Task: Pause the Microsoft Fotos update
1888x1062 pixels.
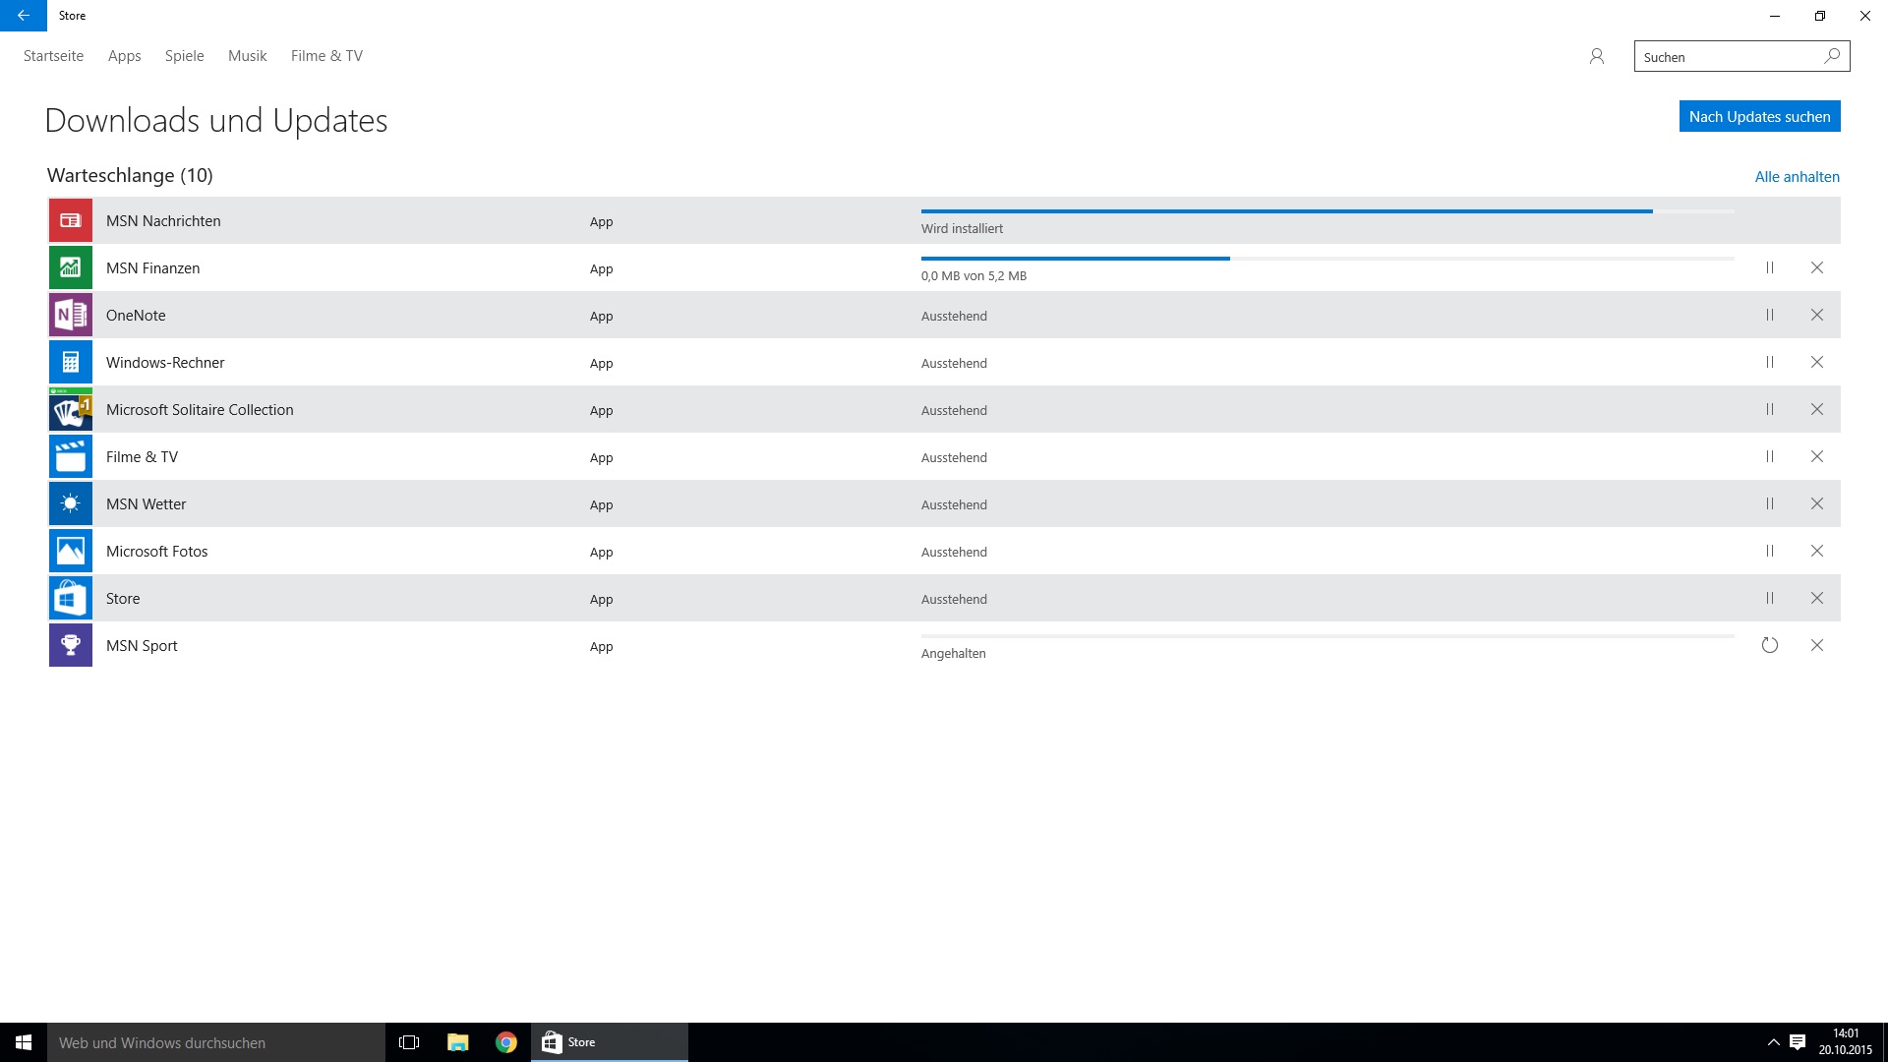Action: click(1770, 552)
